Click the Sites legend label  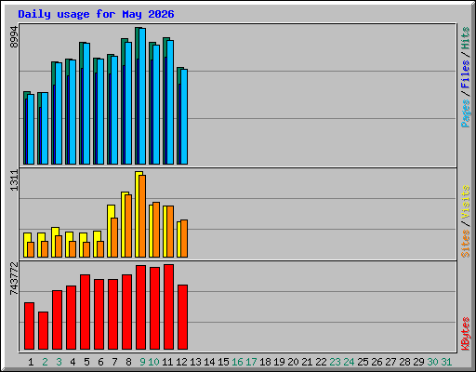coord(466,244)
